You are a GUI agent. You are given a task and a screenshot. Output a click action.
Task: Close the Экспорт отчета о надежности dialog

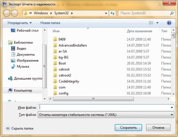coord(169,3)
